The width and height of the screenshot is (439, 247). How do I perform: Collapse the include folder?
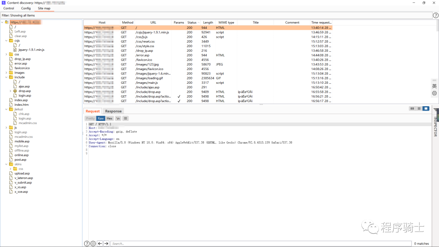point(6,77)
